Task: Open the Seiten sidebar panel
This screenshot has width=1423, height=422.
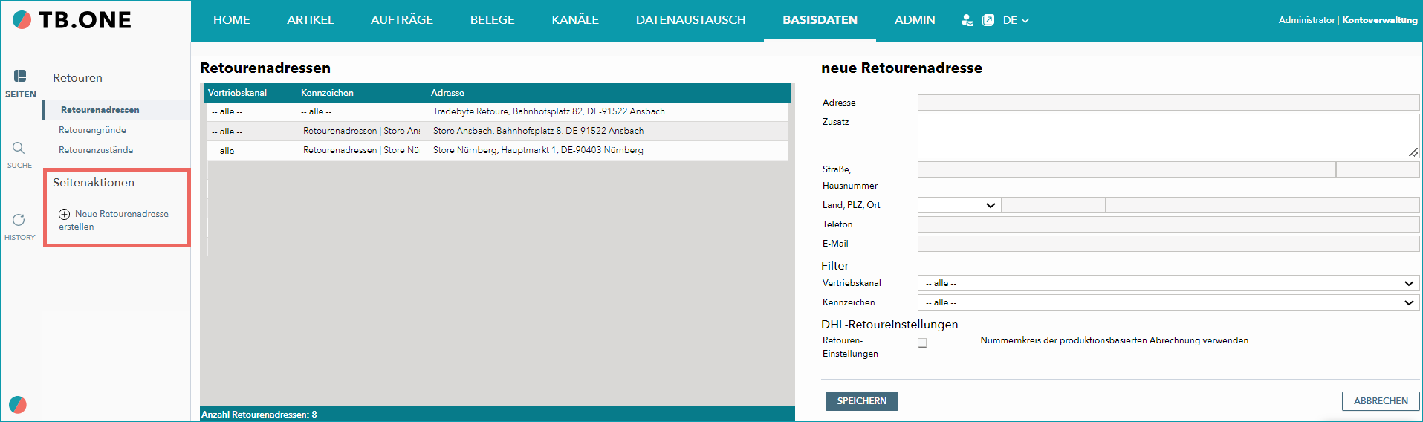Action: pyautogui.click(x=20, y=84)
